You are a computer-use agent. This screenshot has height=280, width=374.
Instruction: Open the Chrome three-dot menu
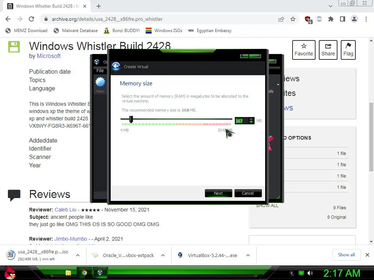[x=366, y=19]
